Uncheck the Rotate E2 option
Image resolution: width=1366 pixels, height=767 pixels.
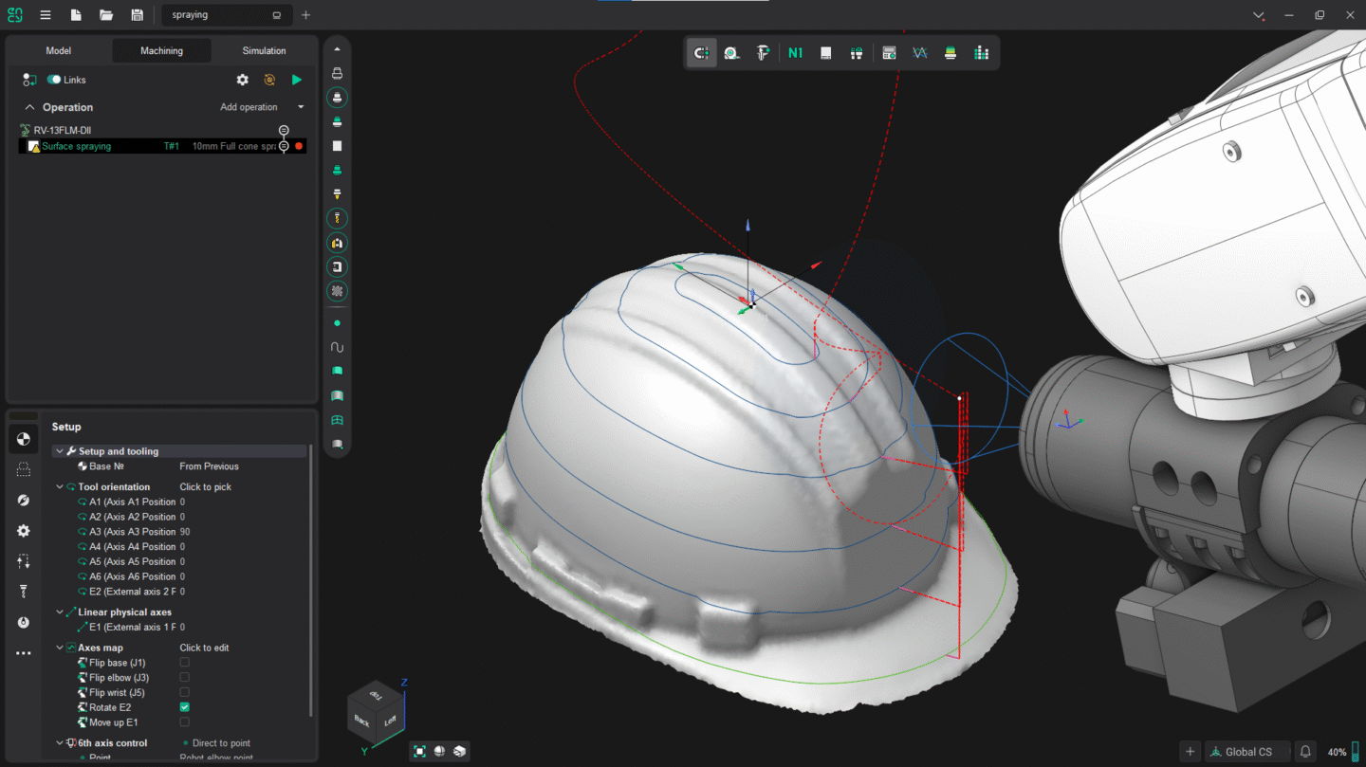click(x=185, y=706)
